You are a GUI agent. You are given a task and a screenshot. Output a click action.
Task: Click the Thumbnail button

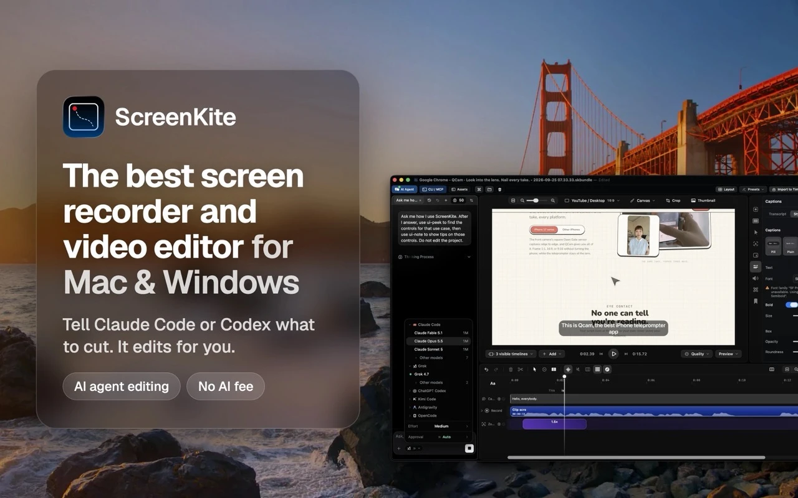pos(703,200)
